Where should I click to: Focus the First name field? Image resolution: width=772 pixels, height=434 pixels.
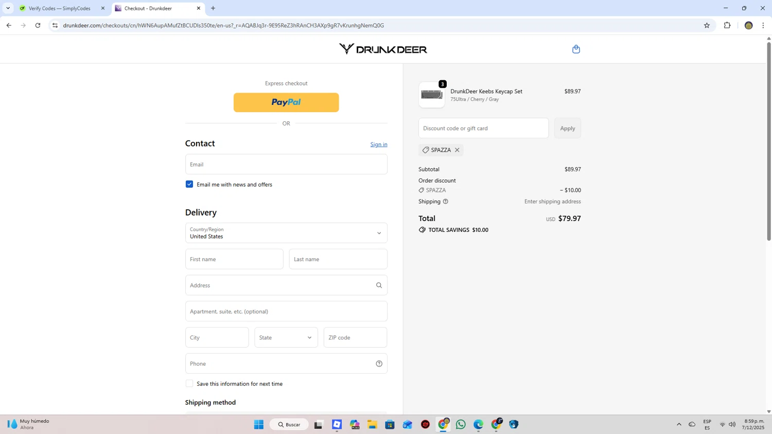point(234,259)
